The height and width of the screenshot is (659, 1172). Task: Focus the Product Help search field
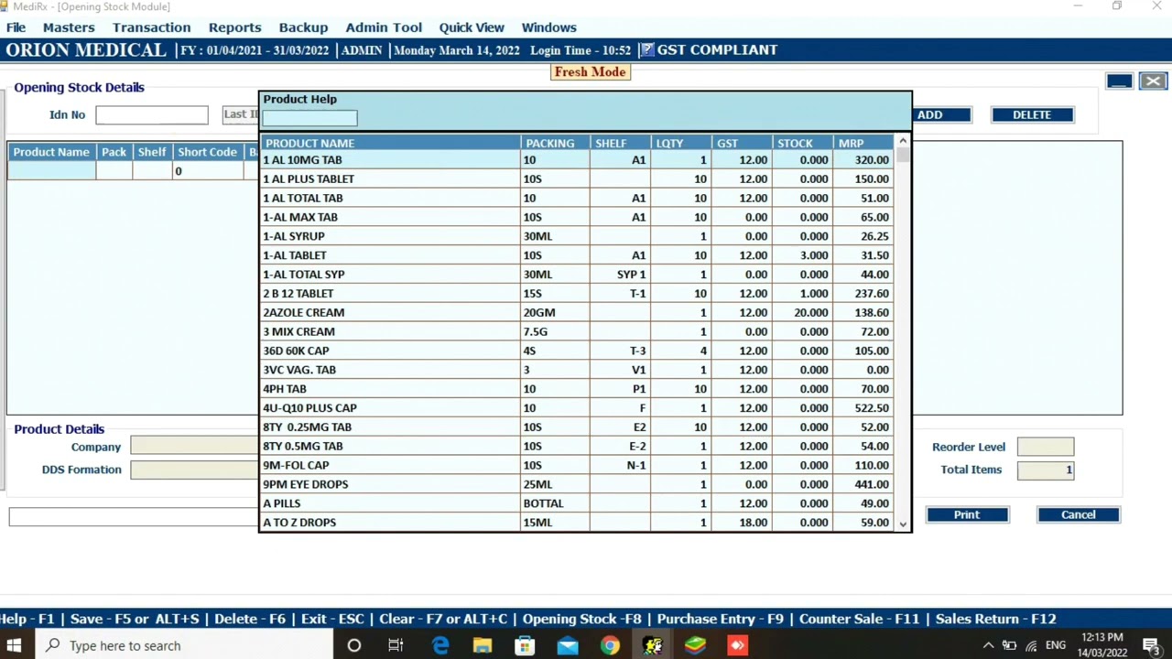(x=309, y=117)
